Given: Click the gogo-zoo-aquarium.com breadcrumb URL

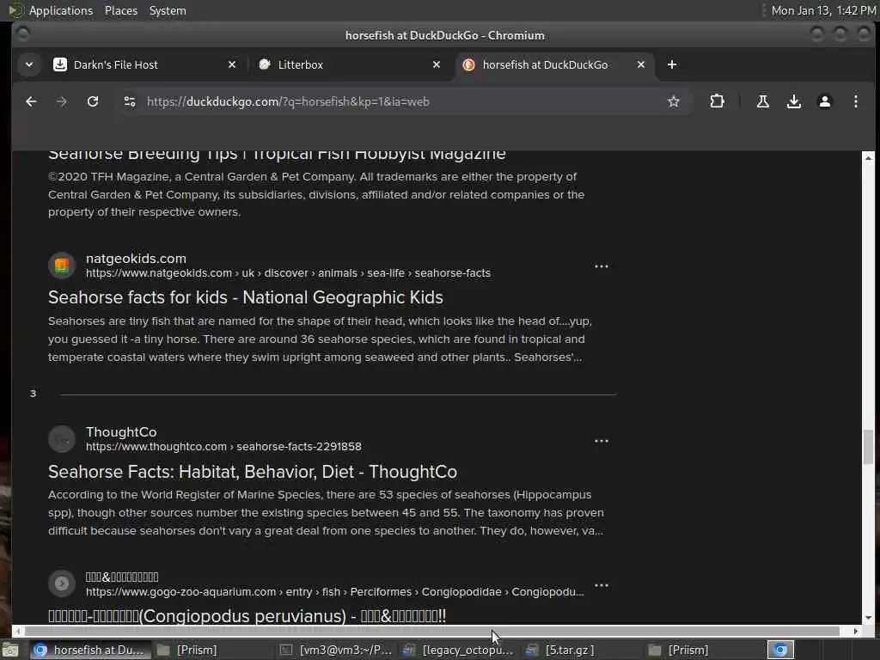Looking at the screenshot, I should coord(334,592).
